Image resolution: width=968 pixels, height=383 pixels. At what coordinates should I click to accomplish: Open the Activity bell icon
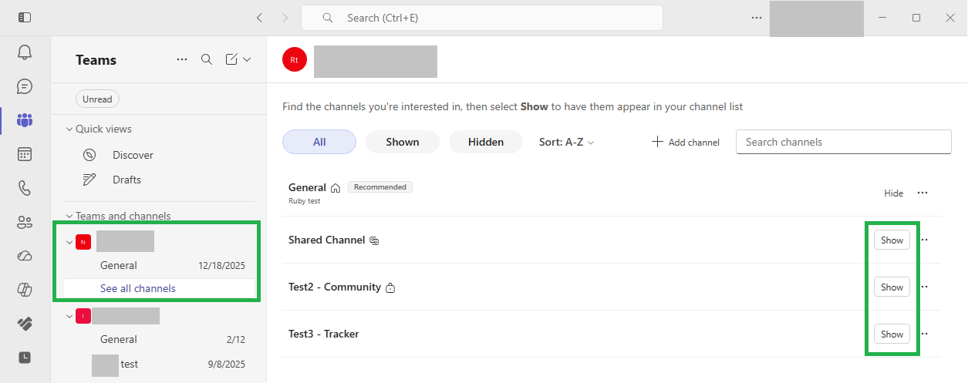coord(25,52)
